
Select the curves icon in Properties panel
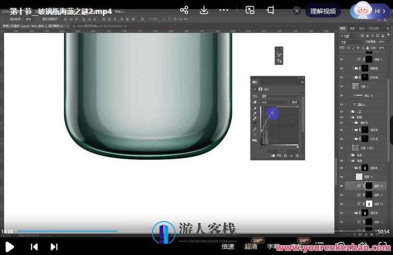pos(255,89)
